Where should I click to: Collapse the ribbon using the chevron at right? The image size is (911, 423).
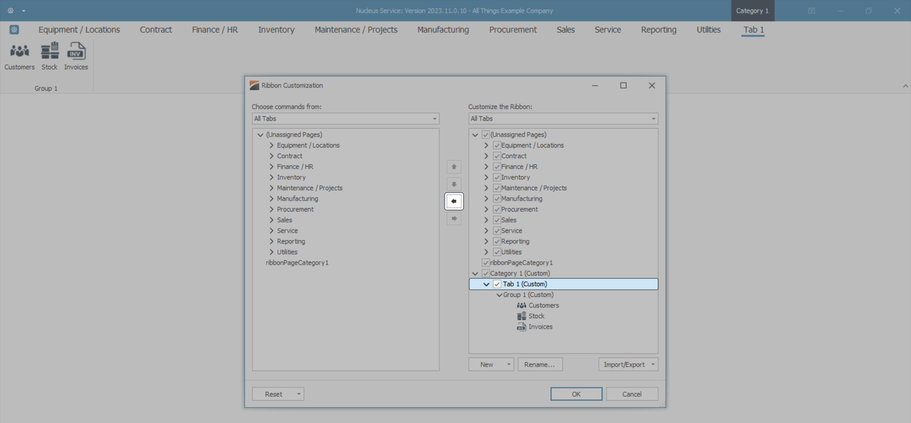coord(905,86)
